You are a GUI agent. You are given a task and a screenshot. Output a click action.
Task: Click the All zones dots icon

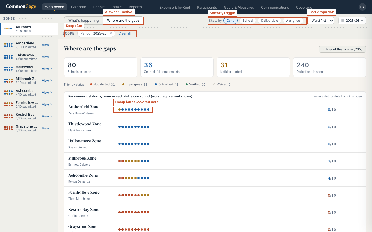tap(8, 29)
